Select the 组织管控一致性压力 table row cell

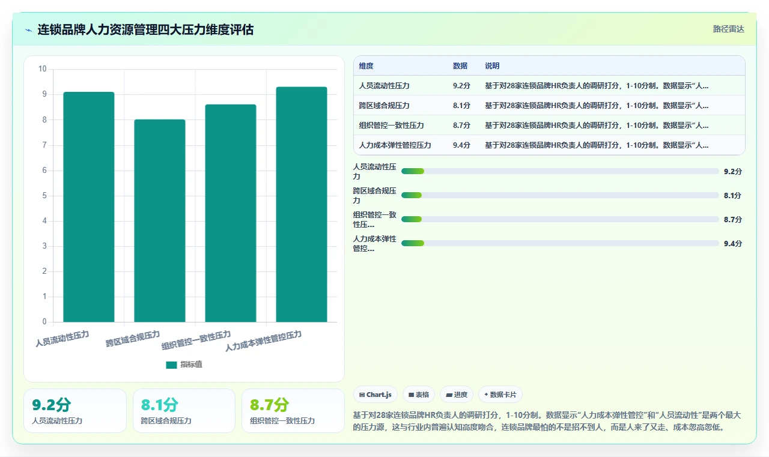coord(391,126)
